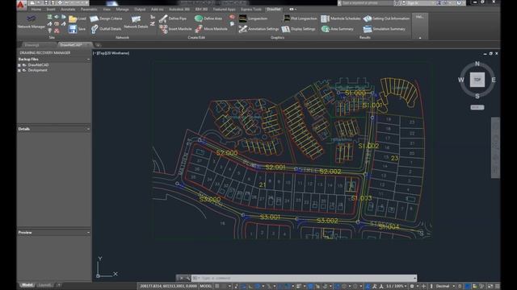Expand the DrawNetCAD backup file node
Screen dimensions: 517x290
(19, 65)
